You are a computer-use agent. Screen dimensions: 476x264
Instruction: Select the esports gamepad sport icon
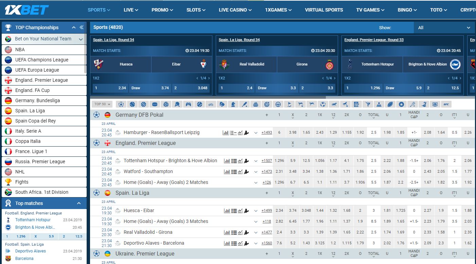pyautogui.click(x=188, y=104)
